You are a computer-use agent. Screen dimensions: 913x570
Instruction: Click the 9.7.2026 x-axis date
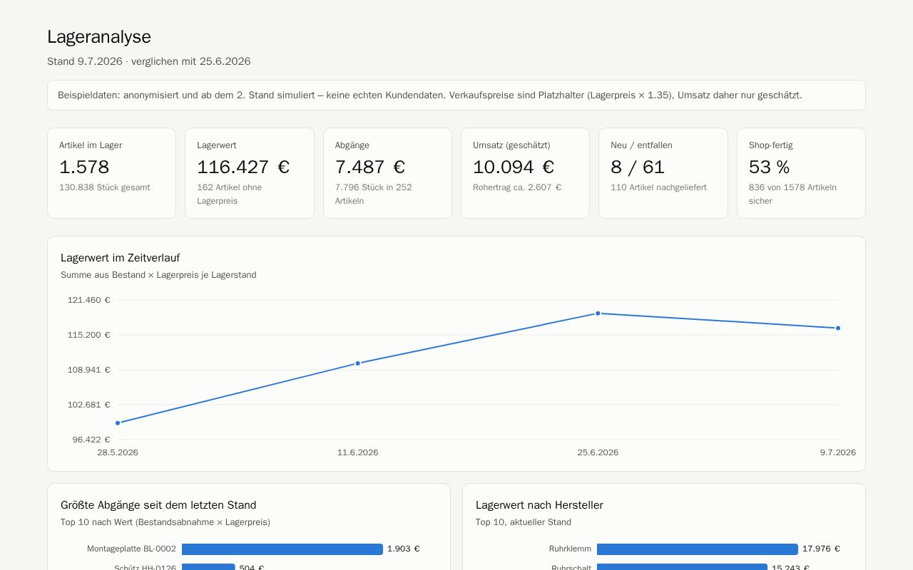[x=838, y=452]
